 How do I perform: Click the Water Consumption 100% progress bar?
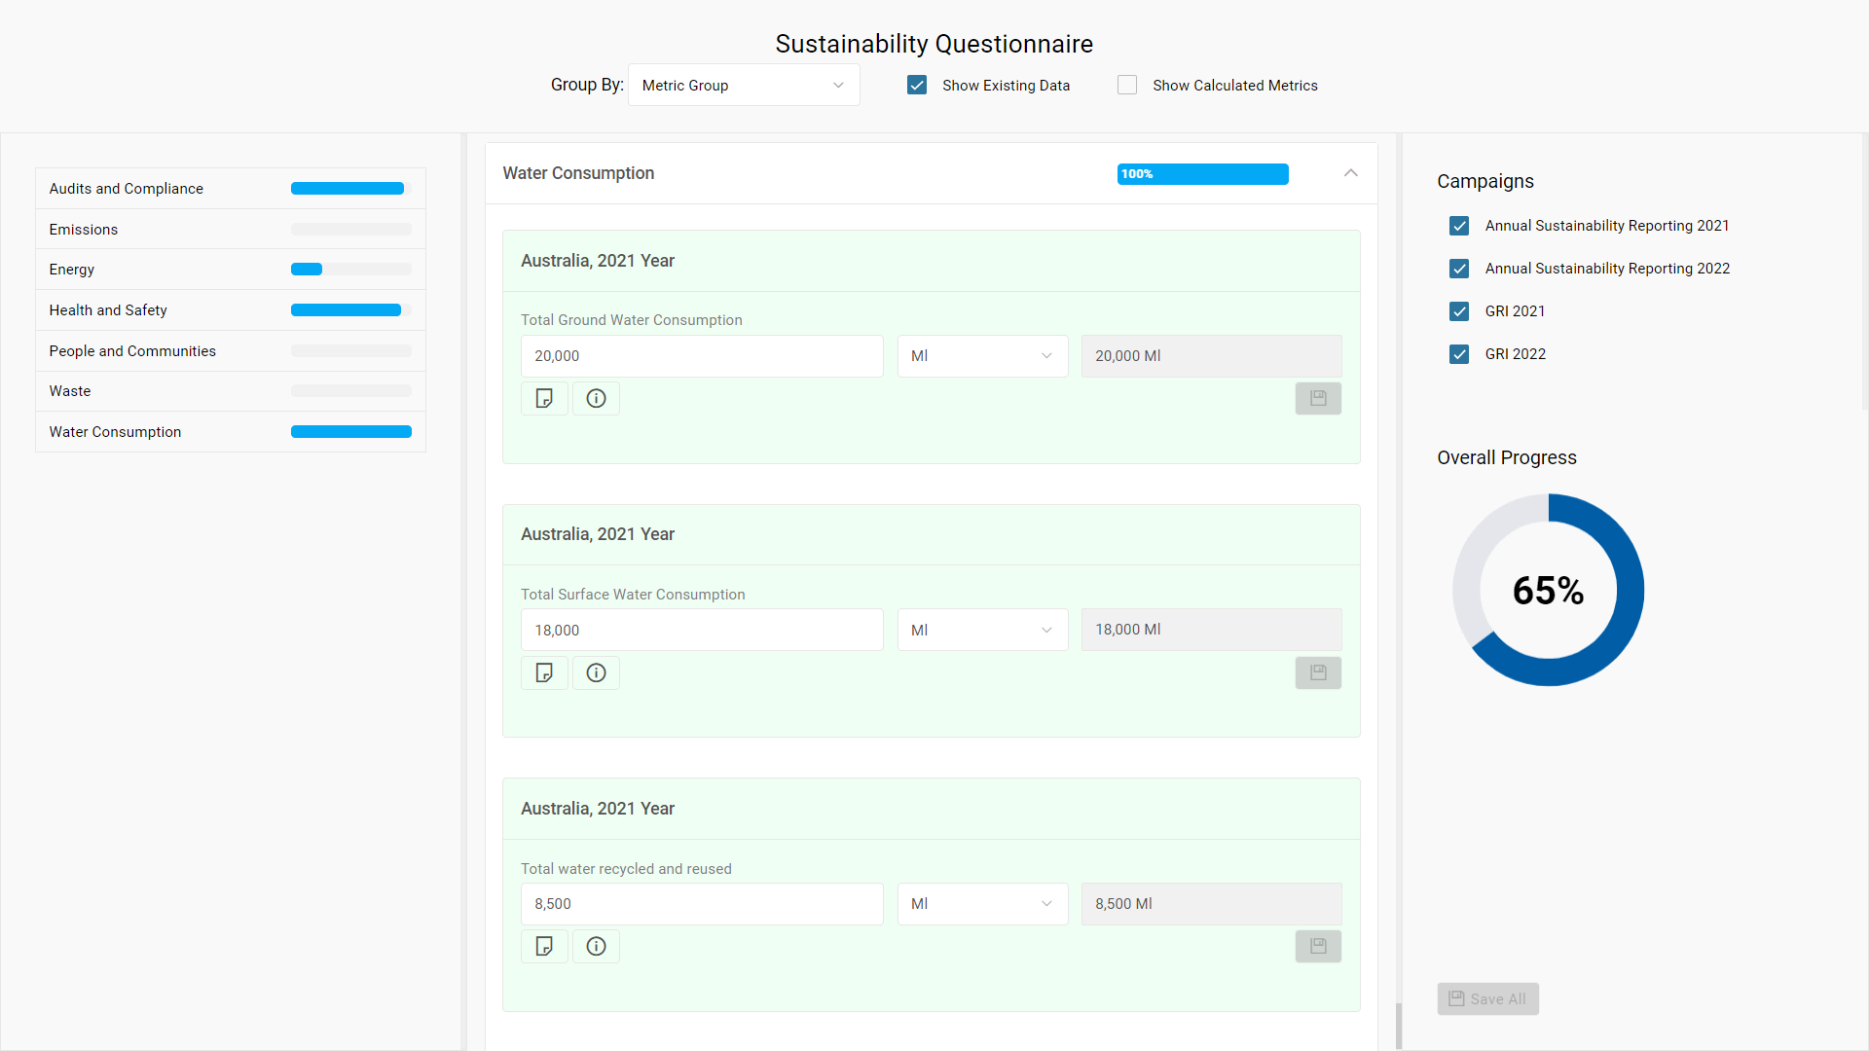(x=1202, y=174)
